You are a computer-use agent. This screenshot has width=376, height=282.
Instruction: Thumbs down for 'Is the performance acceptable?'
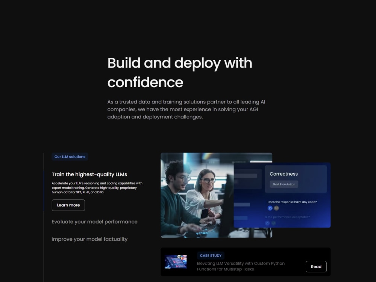click(x=273, y=223)
